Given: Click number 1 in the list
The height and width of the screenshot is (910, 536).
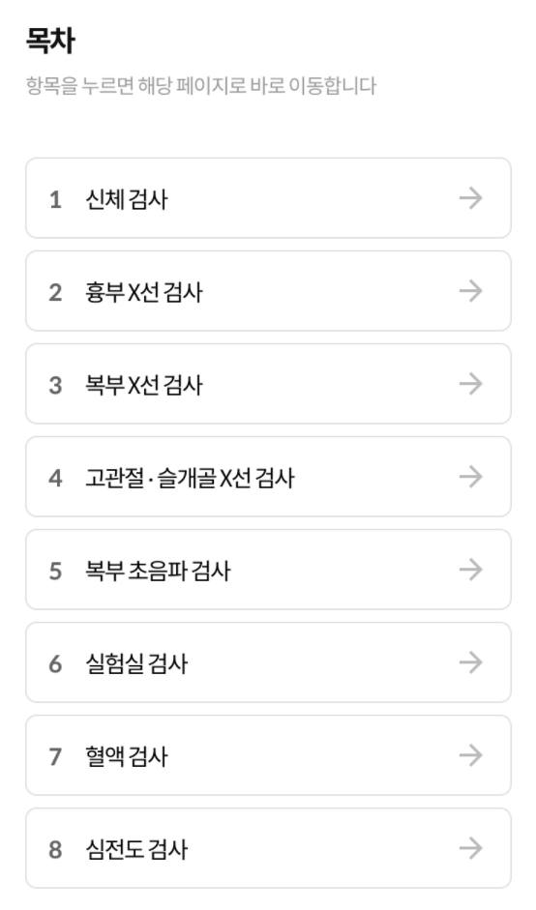Looking at the screenshot, I should pyautogui.click(x=55, y=199).
